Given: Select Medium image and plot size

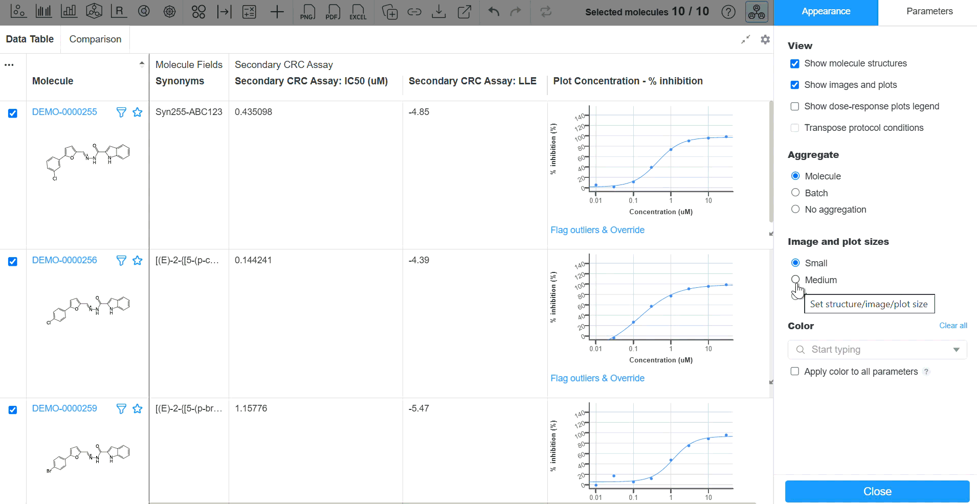Looking at the screenshot, I should 795,279.
